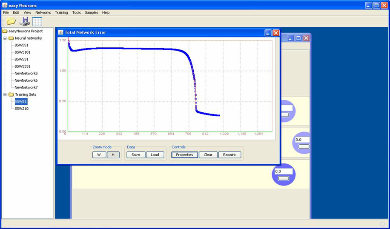This screenshot has height=229, width=390.
Task: Click the Neural networks folder icon
Action: 11,38
